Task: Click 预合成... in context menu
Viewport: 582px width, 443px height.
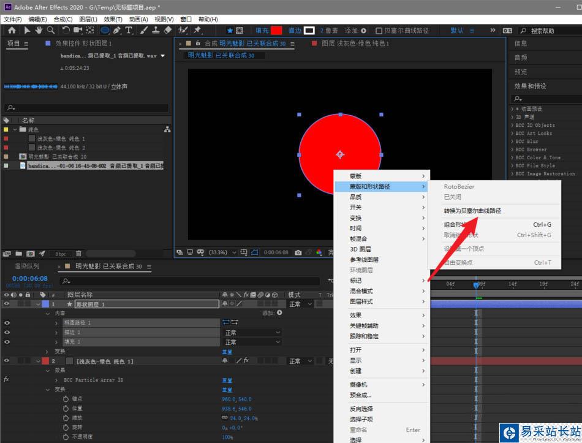Action: 382,395
